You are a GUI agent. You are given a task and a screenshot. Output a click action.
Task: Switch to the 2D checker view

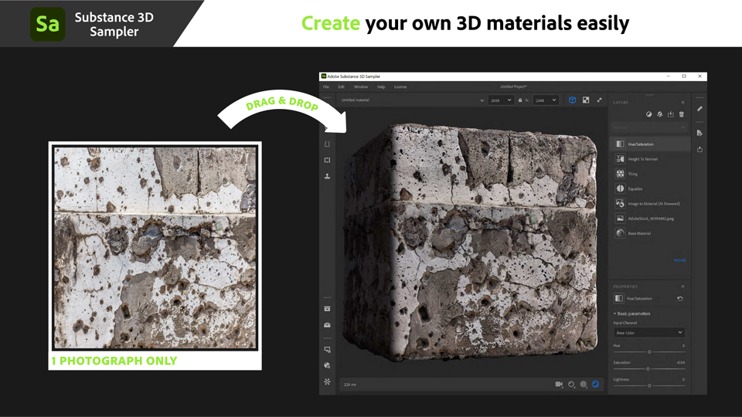(x=586, y=100)
